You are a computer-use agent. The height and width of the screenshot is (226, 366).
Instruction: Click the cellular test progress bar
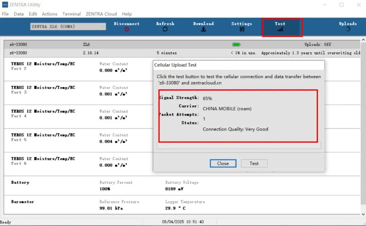click(x=239, y=145)
